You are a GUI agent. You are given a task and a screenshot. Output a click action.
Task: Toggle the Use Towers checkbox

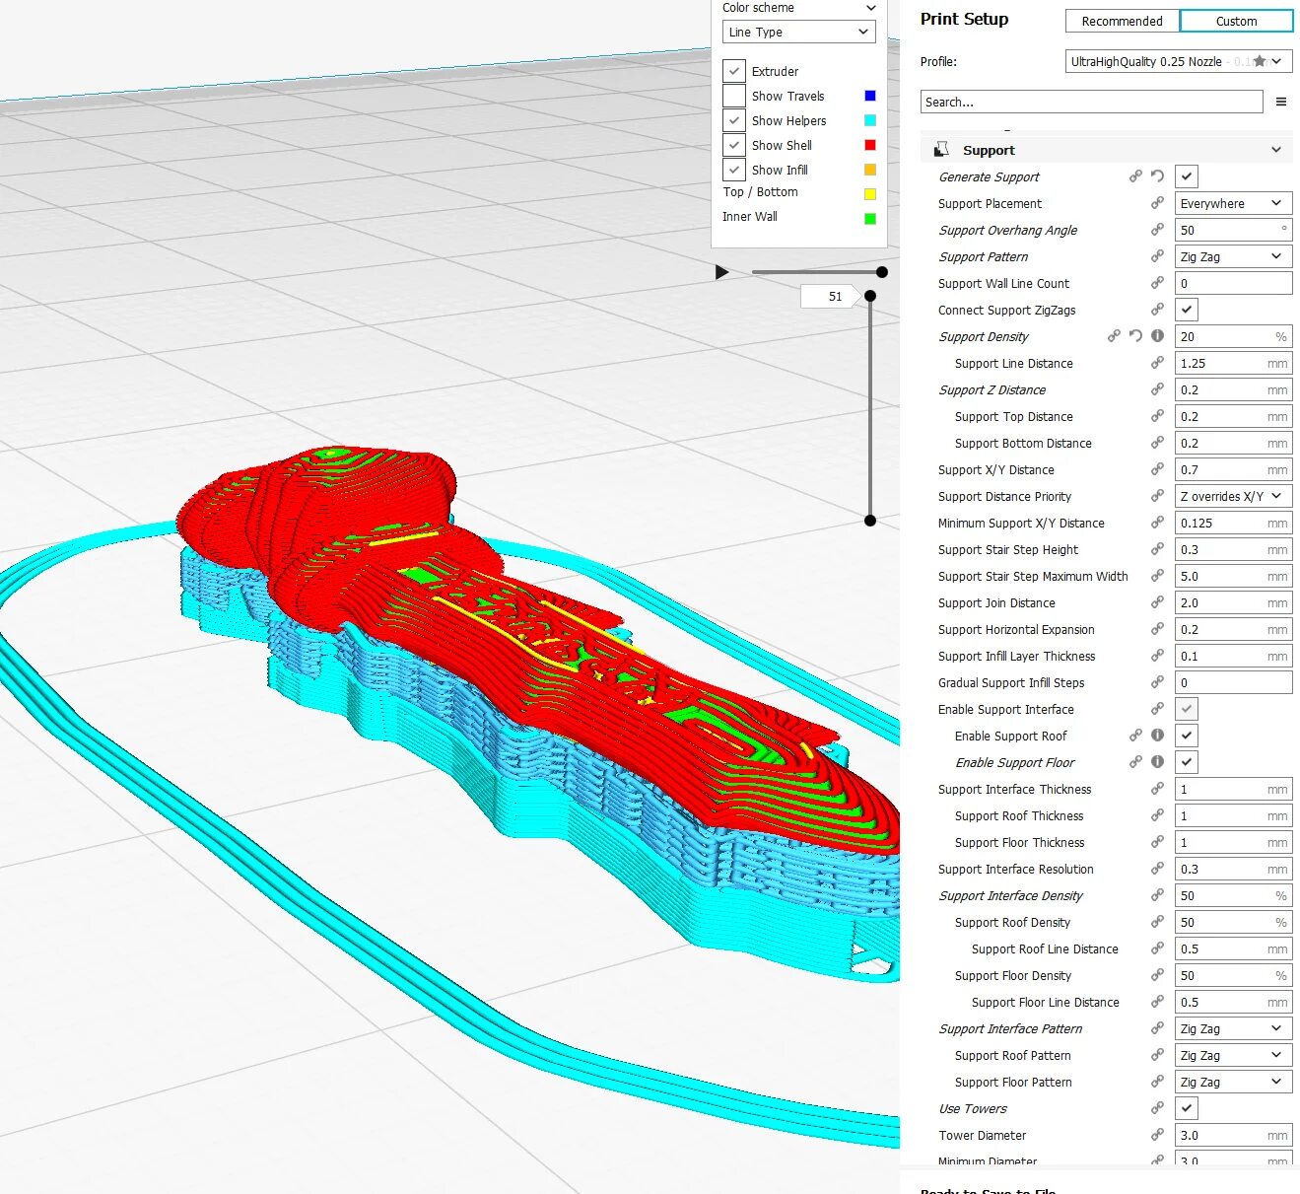(x=1187, y=1108)
